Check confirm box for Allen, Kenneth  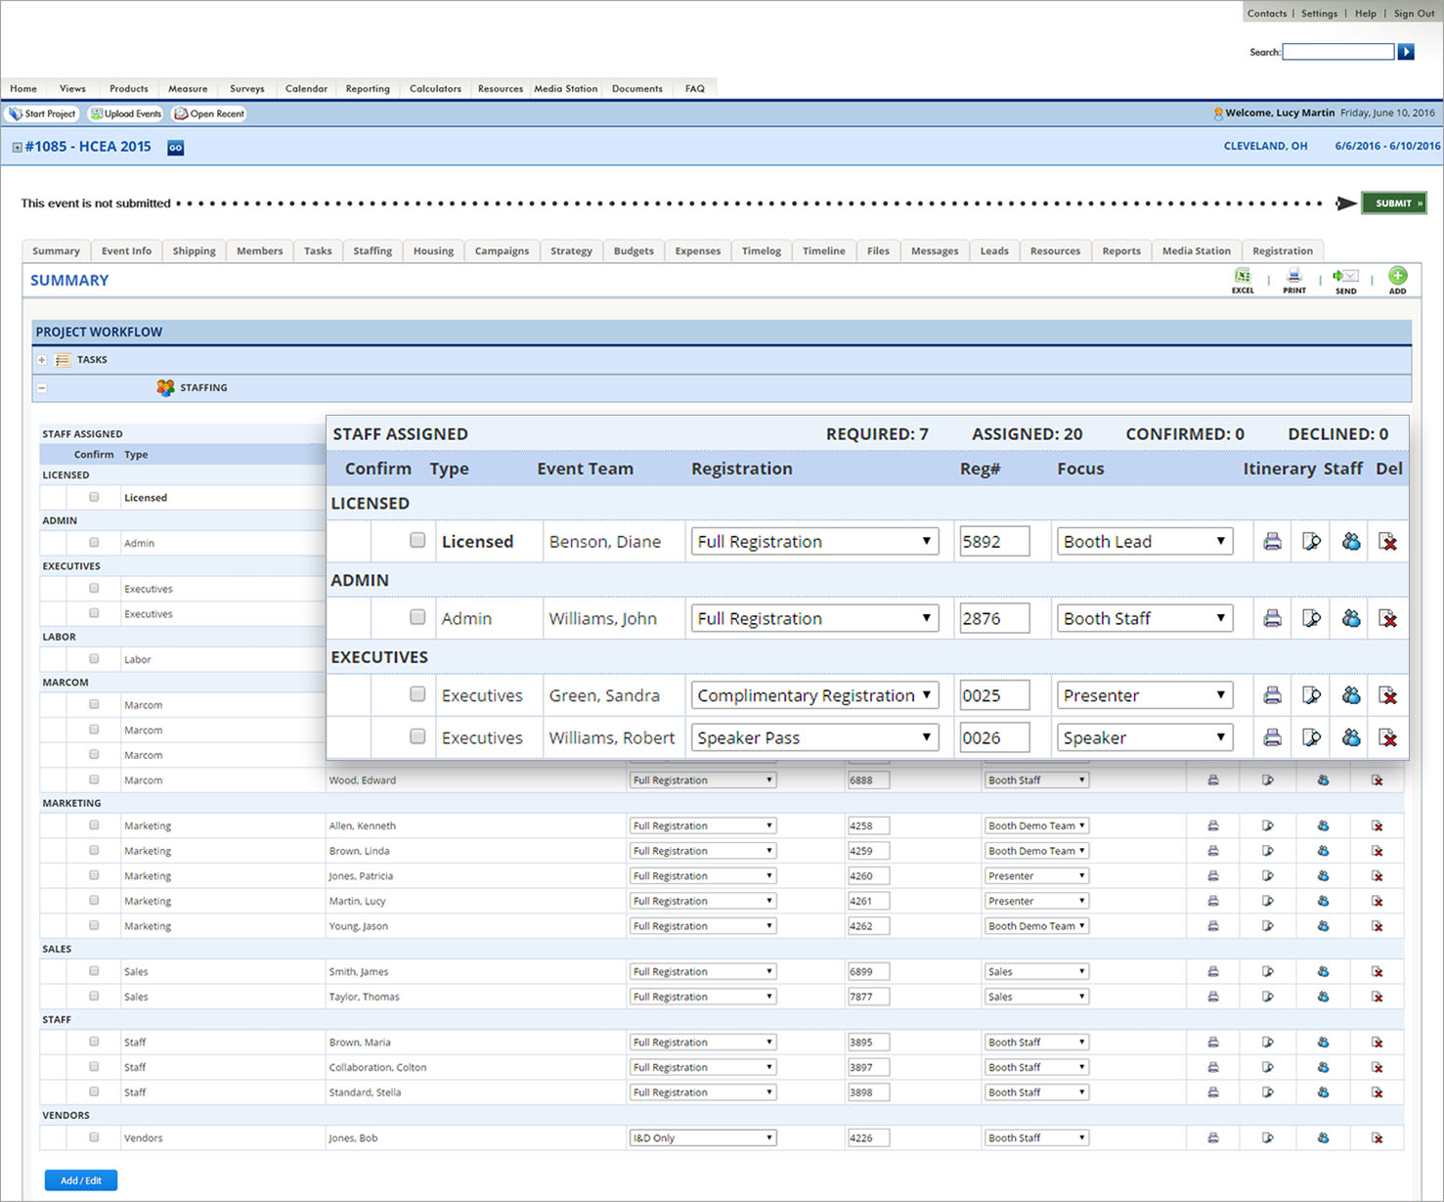(x=94, y=825)
